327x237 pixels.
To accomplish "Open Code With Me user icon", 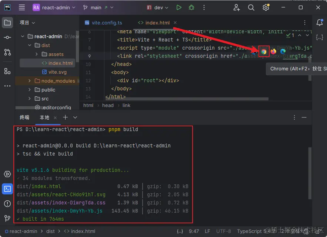I will click(237, 8).
